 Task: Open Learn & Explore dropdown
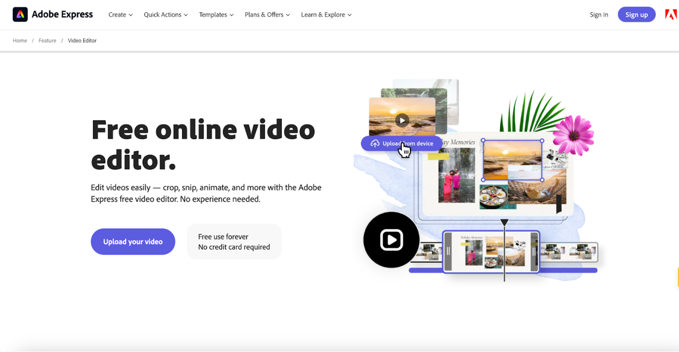pos(326,15)
